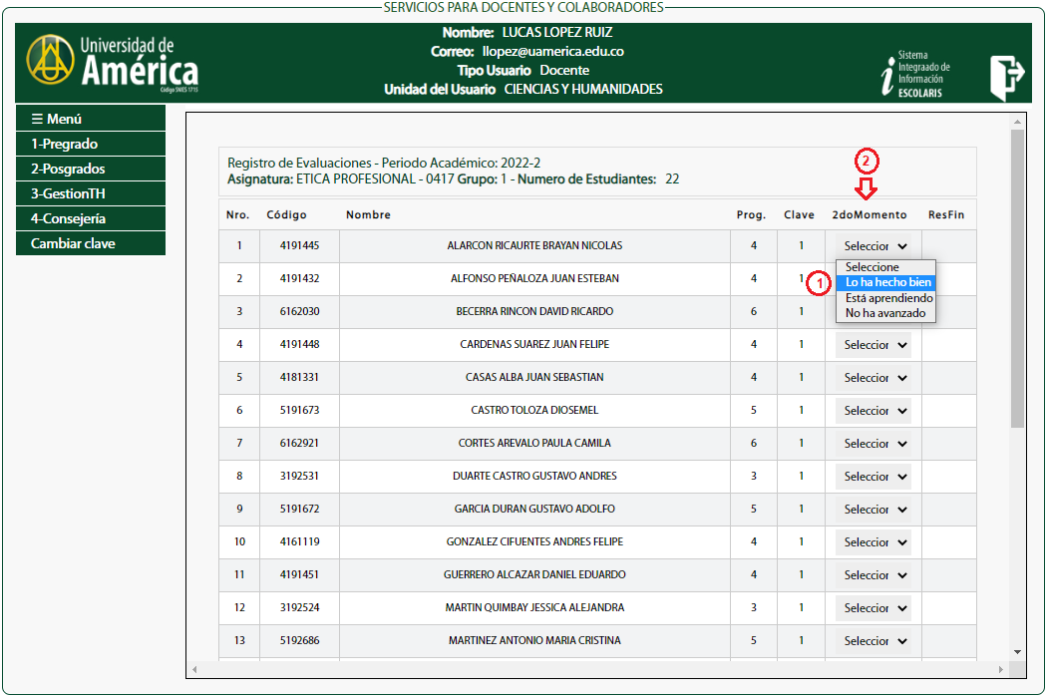Click student name ALARCON RICAURTE BRAYAN NICOLAS
Screen dimensions: 1048x699
tap(534, 245)
